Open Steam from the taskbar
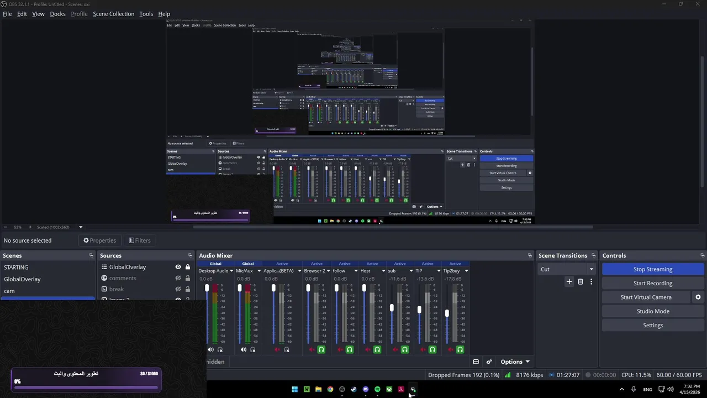The height and width of the screenshot is (398, 707). (x=353, y=389)
